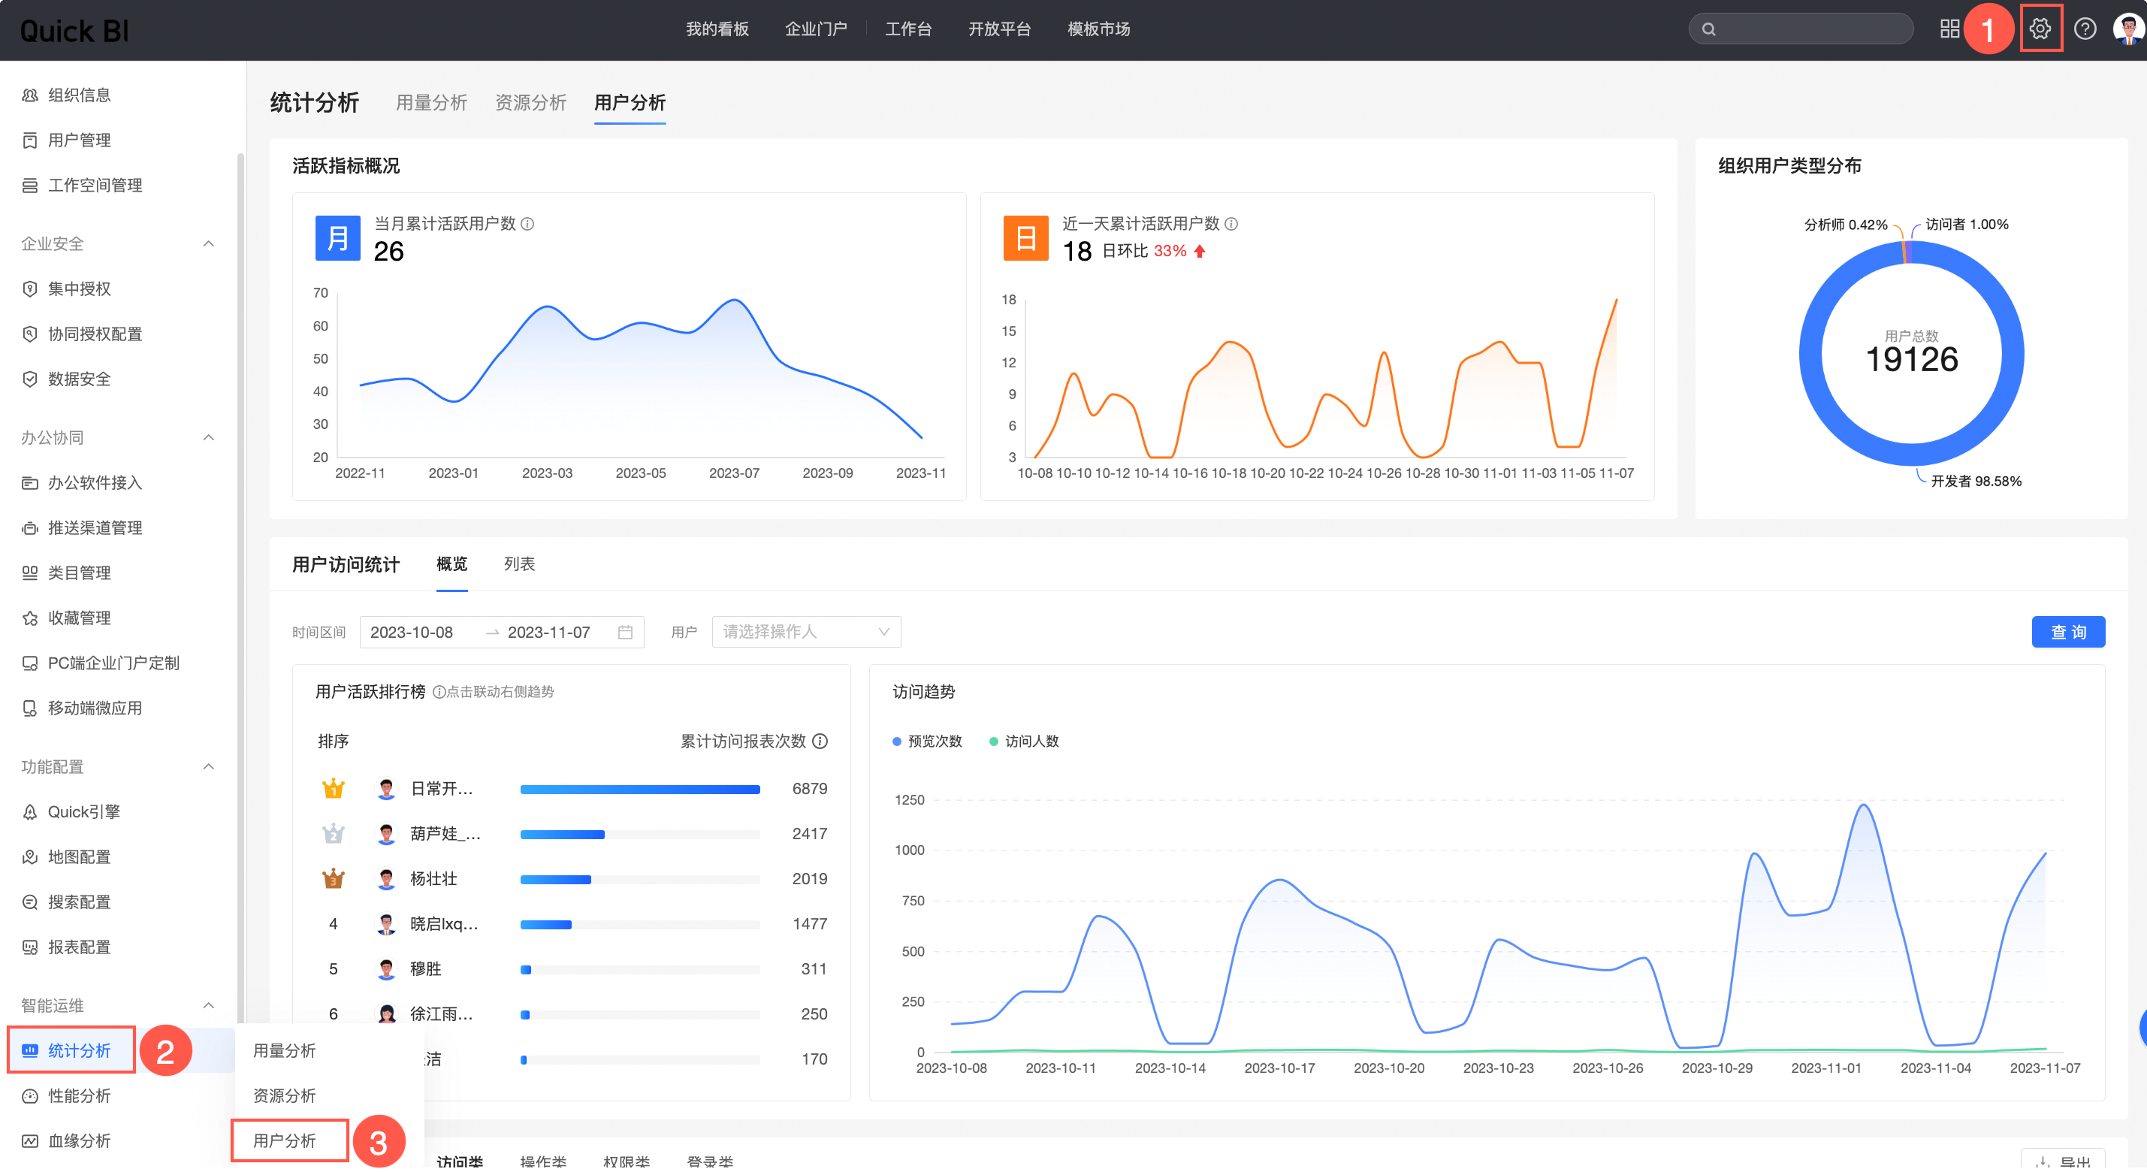
Task: Collapse the 企业安全 sidebar section
Action: tap(209, 243)
